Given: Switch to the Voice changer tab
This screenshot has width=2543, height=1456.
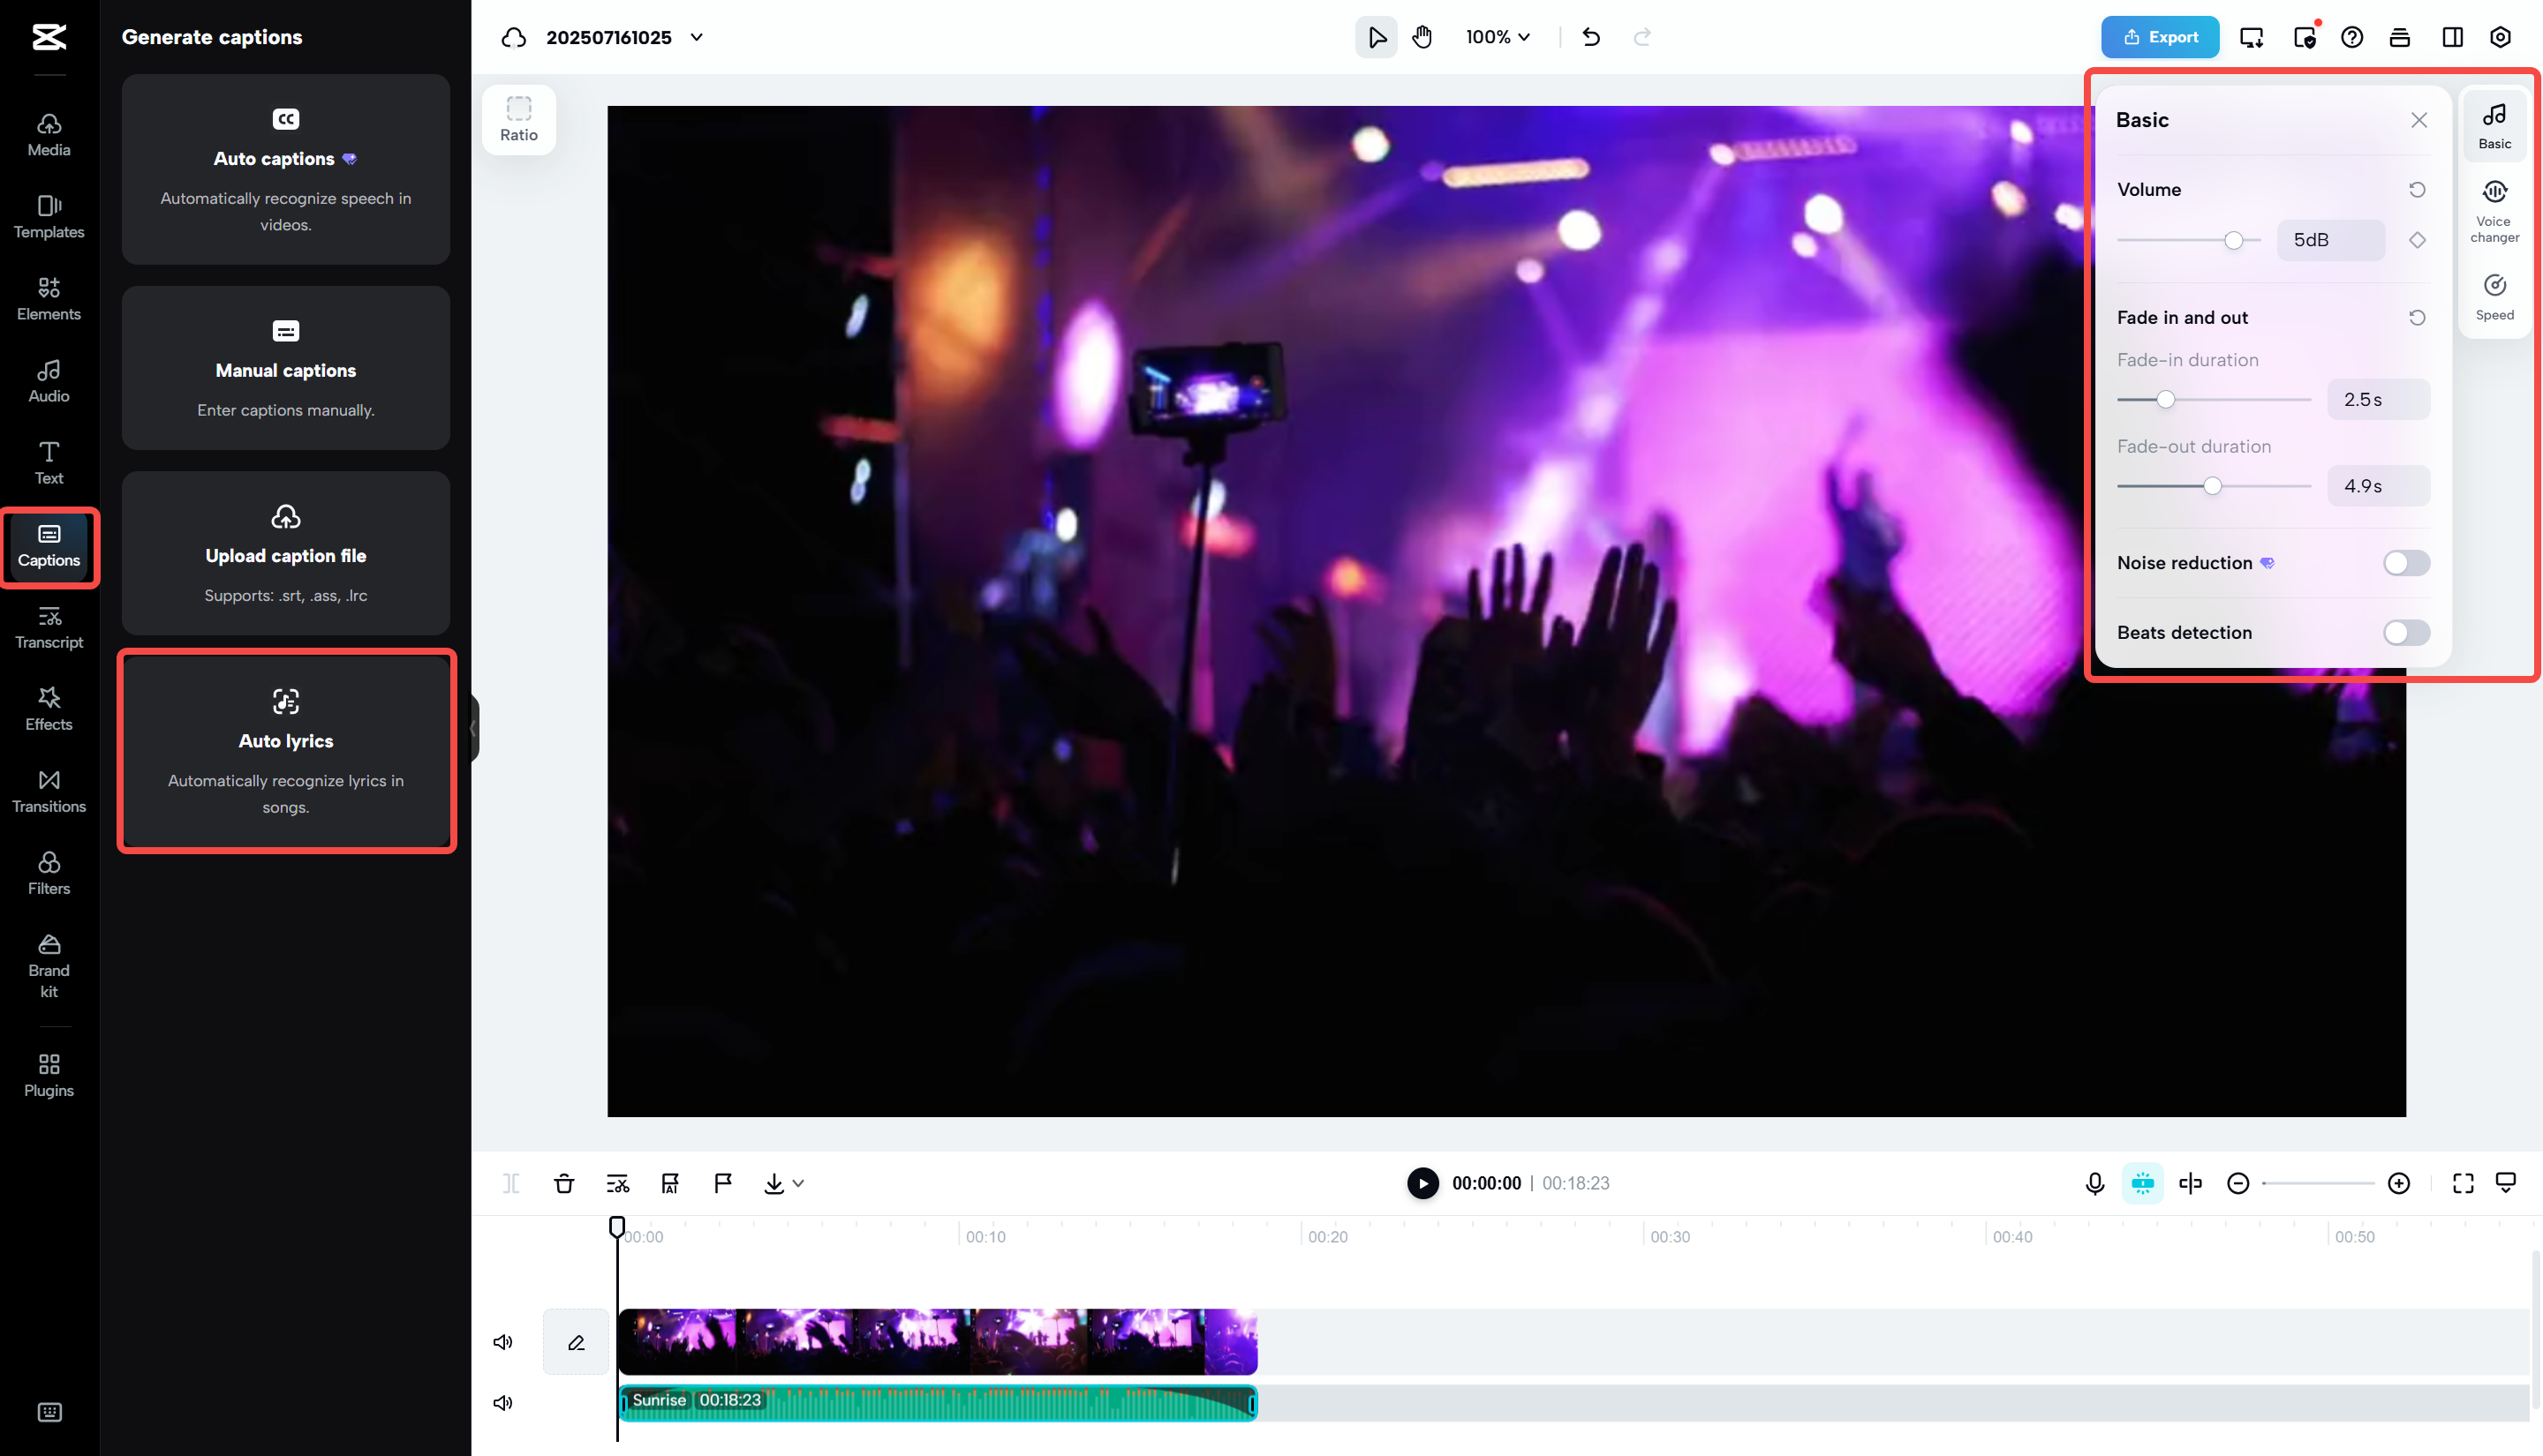Looking at the screenshot, I should 2494,211.
